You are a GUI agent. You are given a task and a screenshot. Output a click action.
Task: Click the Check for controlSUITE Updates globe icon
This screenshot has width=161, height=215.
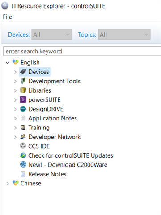(x=23, y=155)
